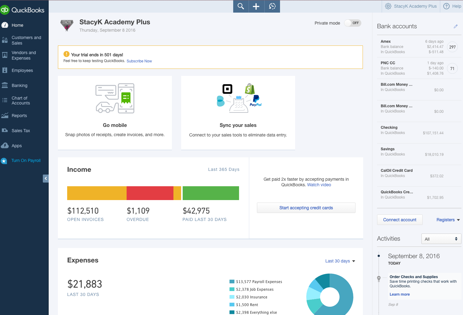Open recent transactions clock icon
The height and width of the screenshot is (315, 463).
272,6
